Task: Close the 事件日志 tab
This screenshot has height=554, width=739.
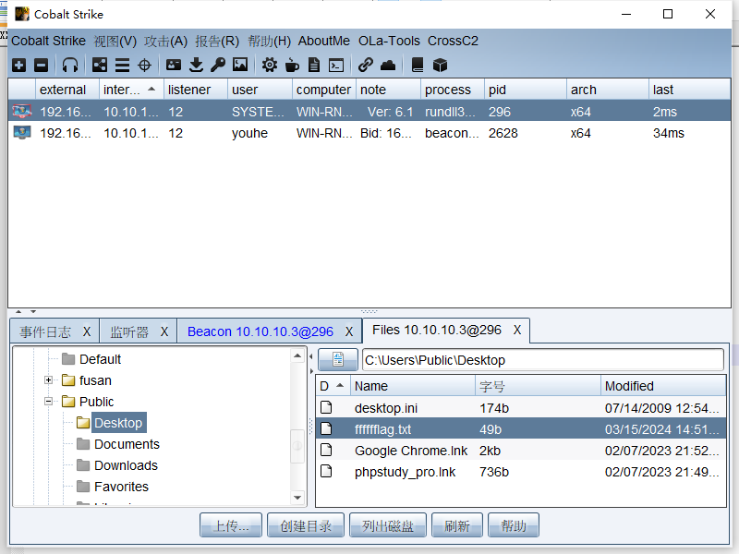Action: coord(87,331)
